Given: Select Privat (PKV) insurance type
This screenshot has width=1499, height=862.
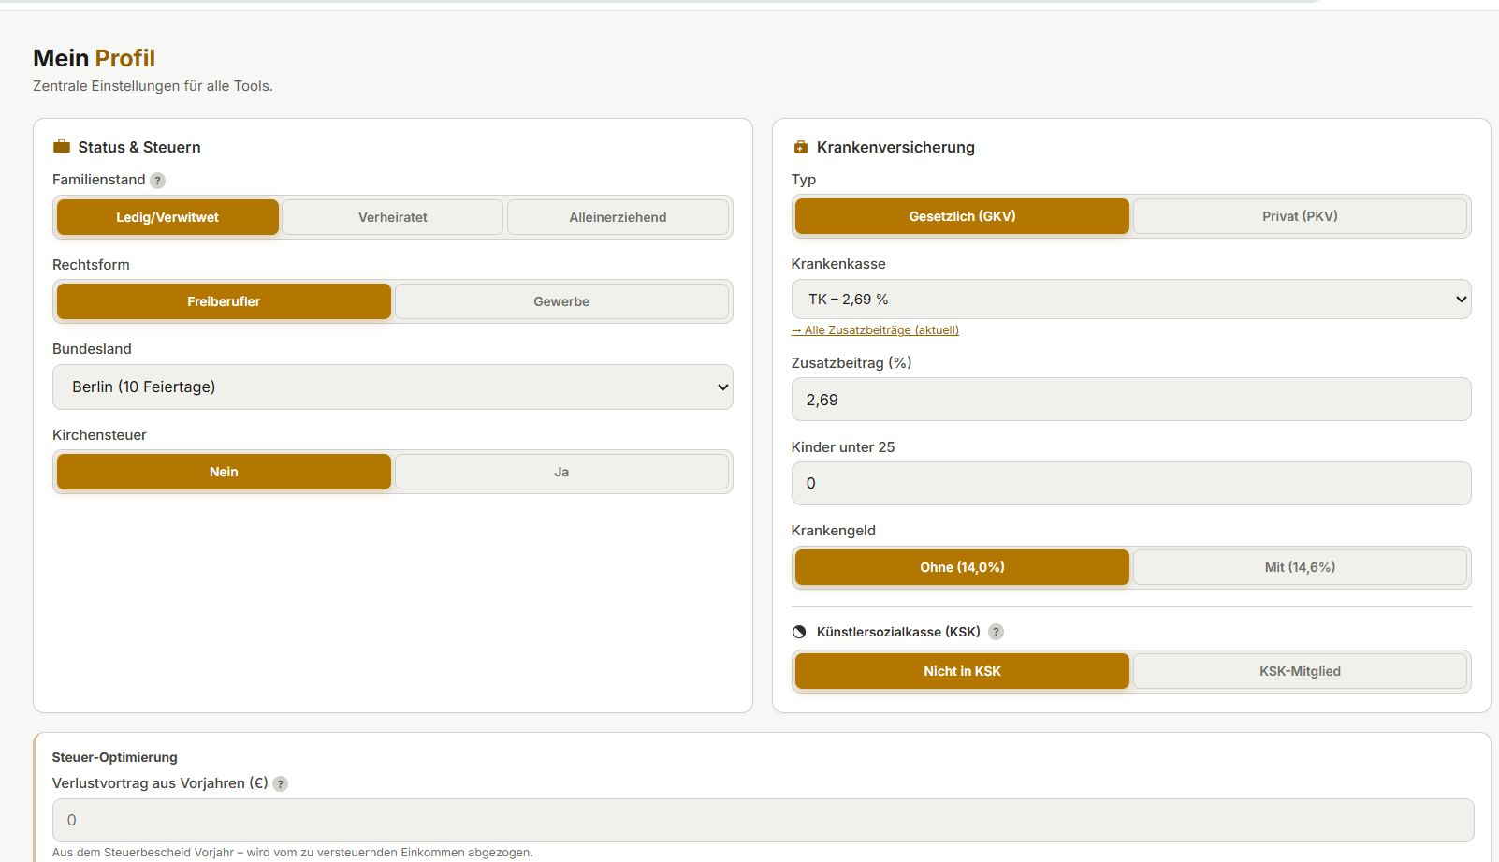Looking at the screenshot, I should coord(1300,216).
